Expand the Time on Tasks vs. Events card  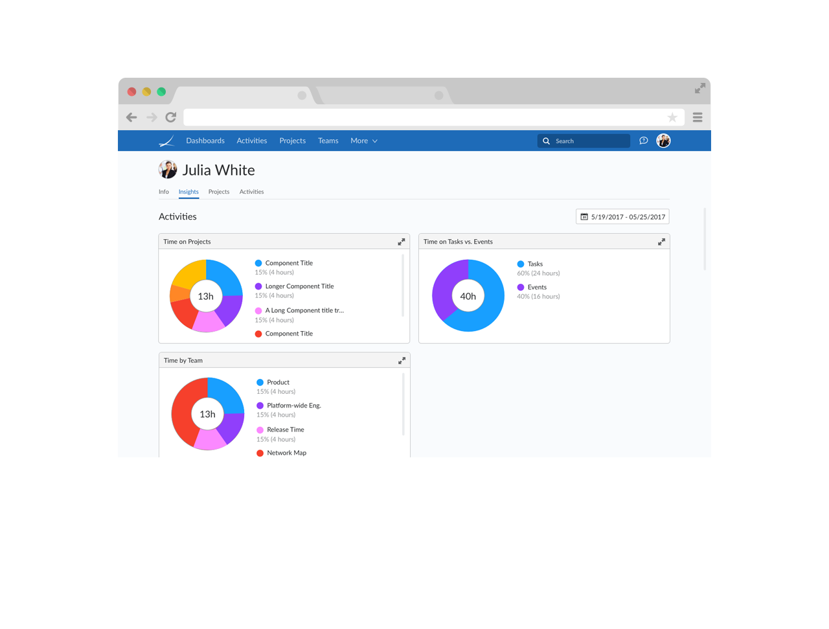click(661, 242)
